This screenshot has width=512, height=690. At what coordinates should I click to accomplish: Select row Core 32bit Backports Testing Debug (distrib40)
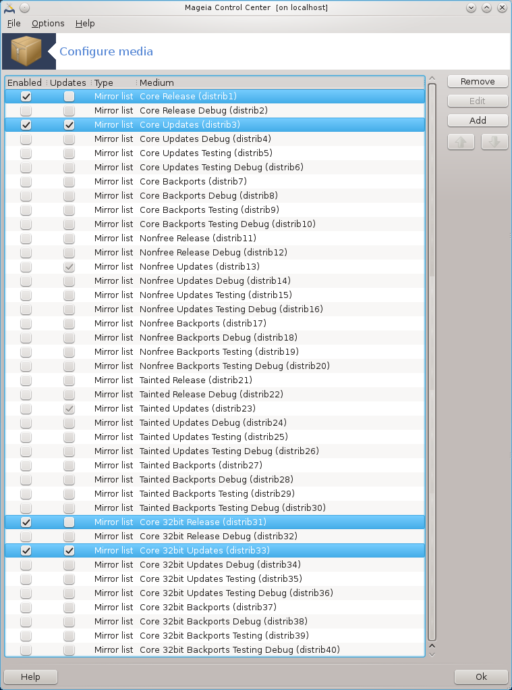tap(215, 650)
